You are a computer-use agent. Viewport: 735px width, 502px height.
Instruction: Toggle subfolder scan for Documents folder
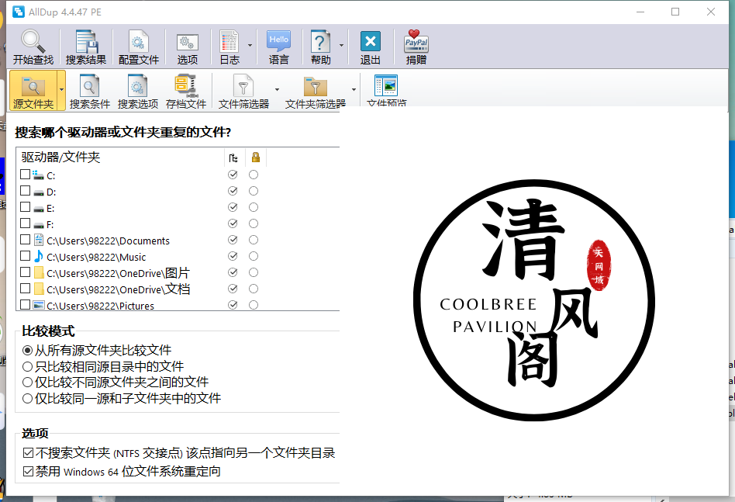click(233, 240)
